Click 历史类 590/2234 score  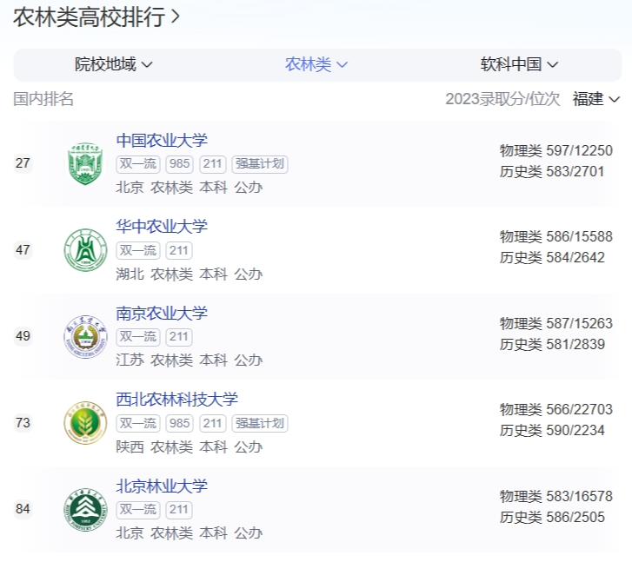(x=552, y=431)
